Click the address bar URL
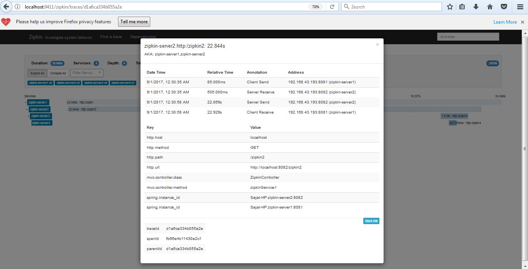 (73, 7)
